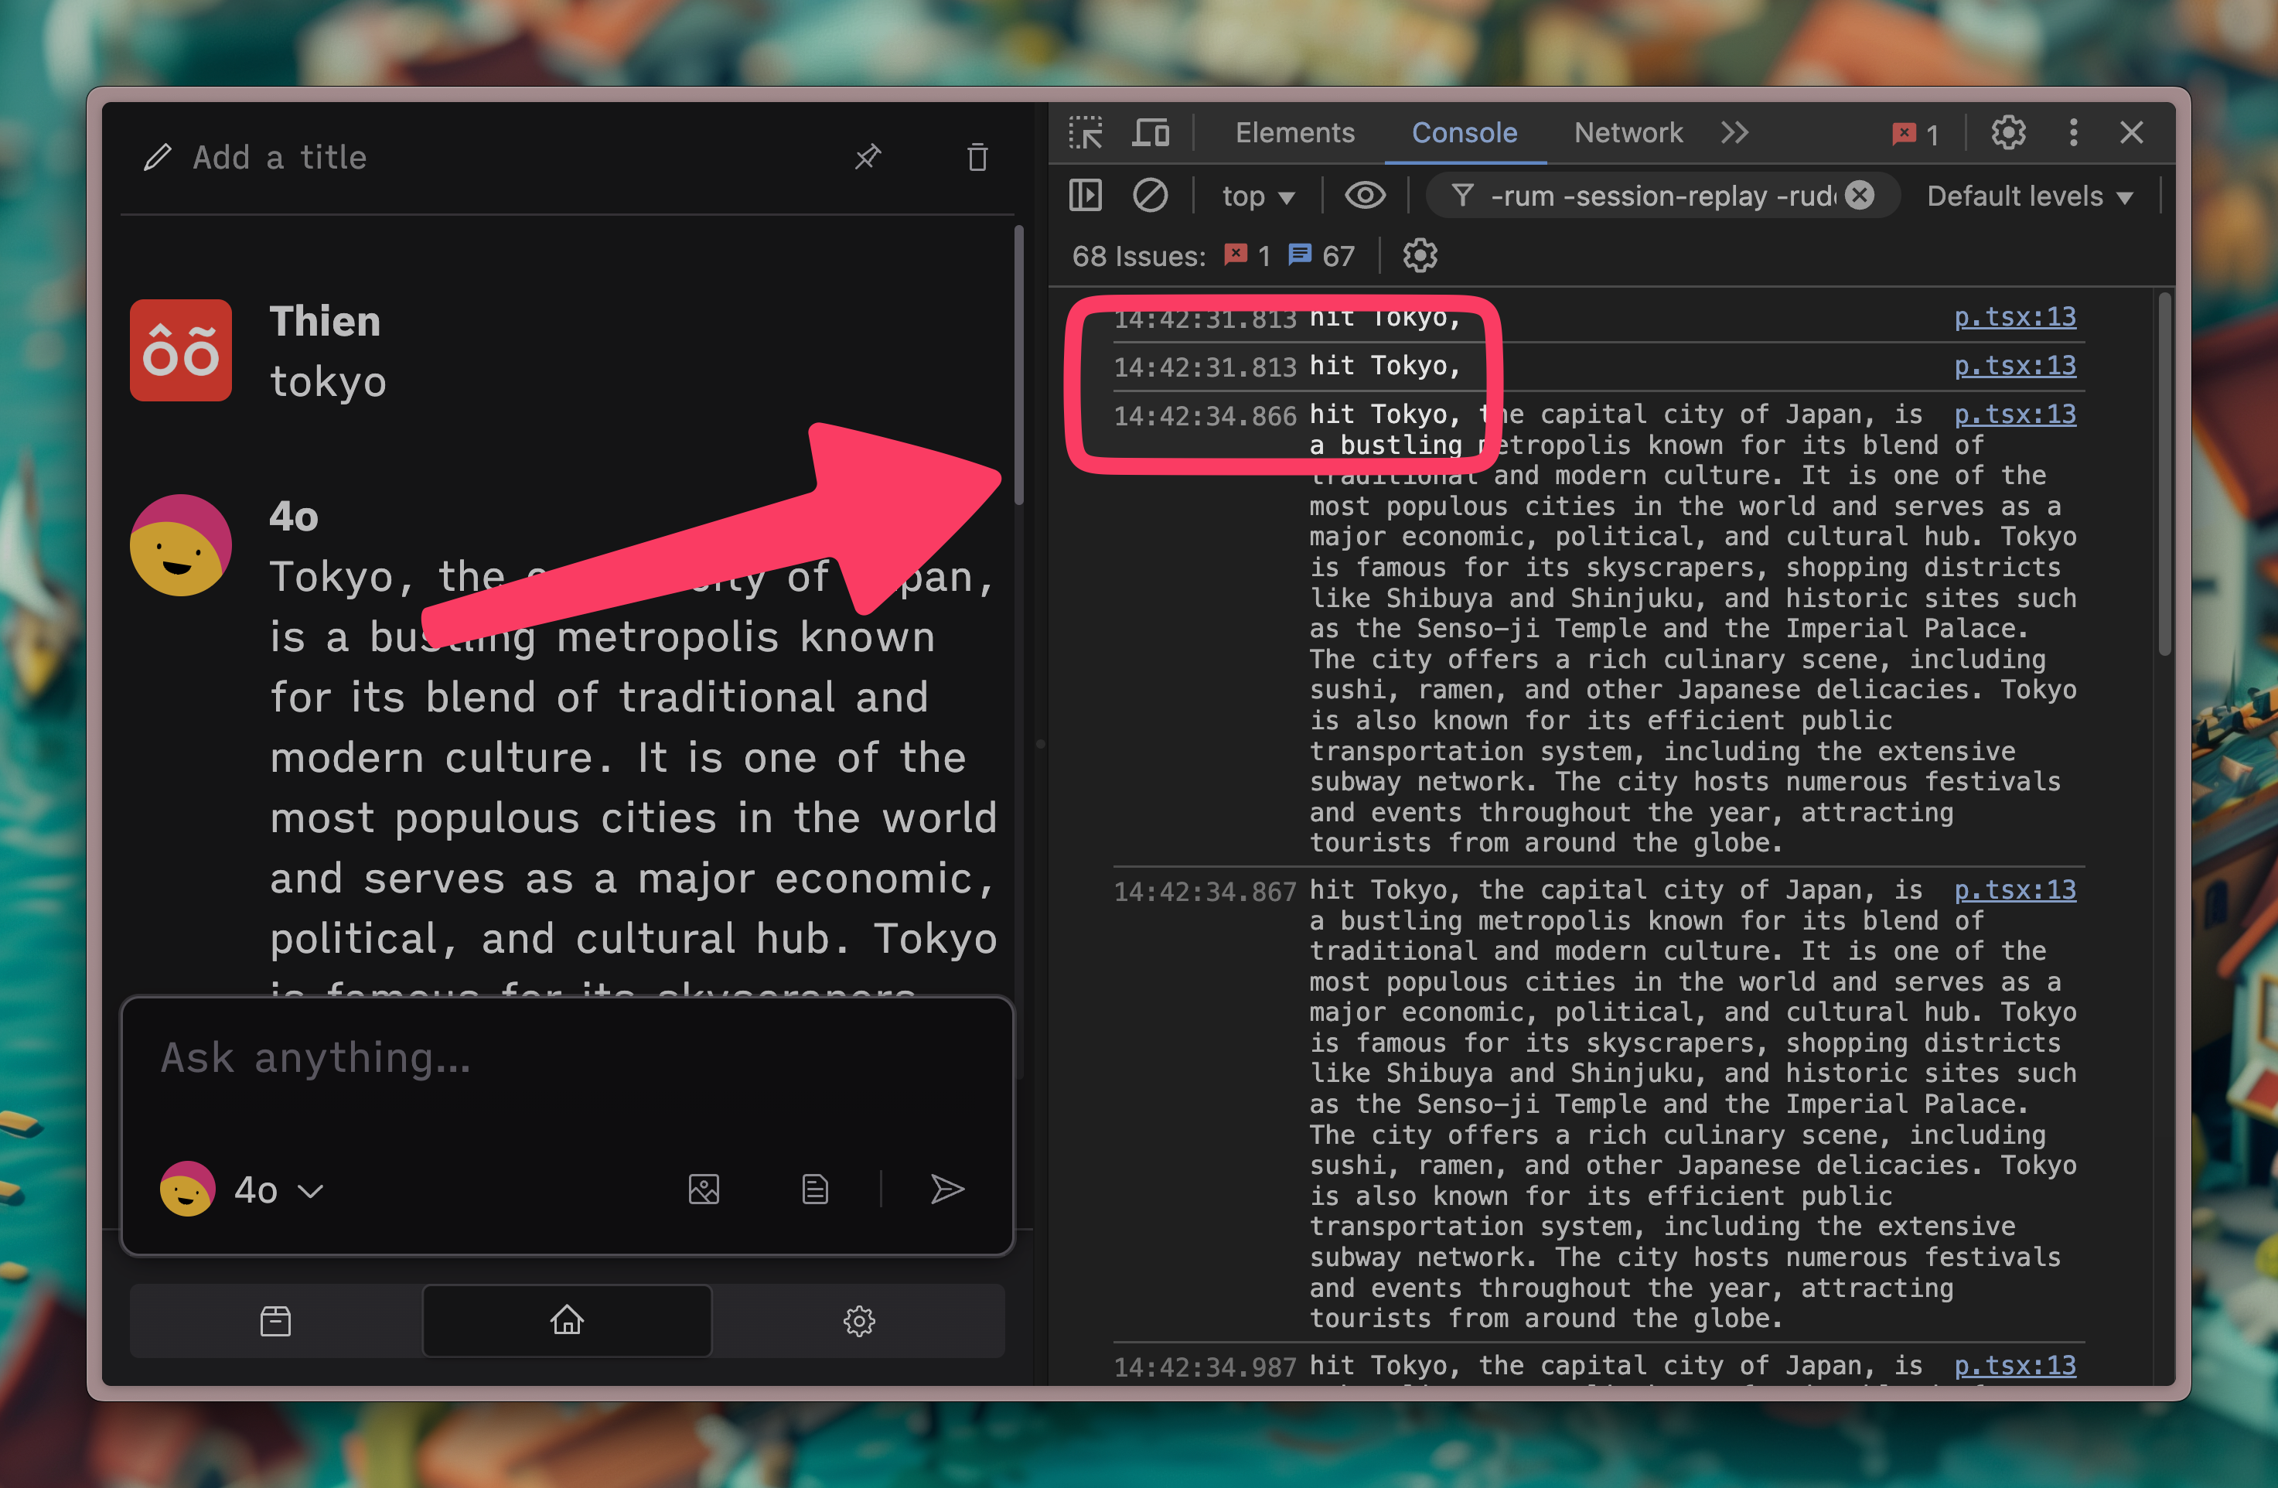Viewport: 2278px width, 1488px height.
Task: Toggle the console sidebar icon
Action: click(x=1086, y=196)
